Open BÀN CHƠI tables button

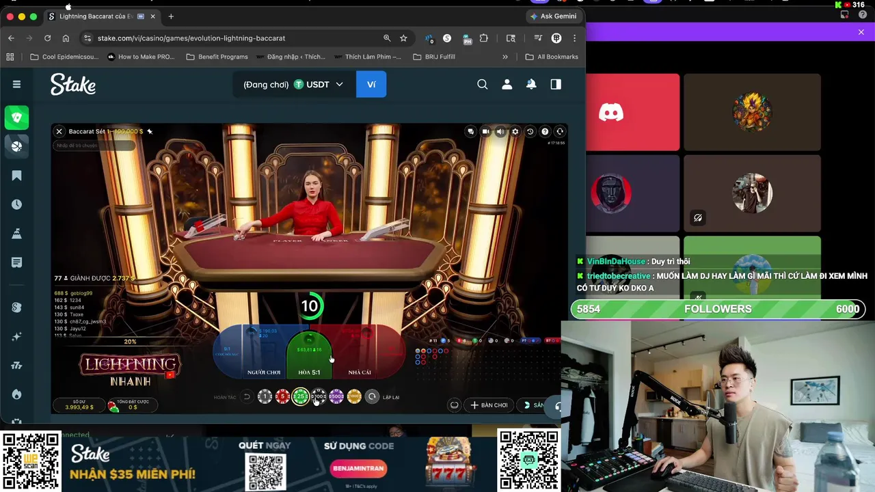pos(489,405)
